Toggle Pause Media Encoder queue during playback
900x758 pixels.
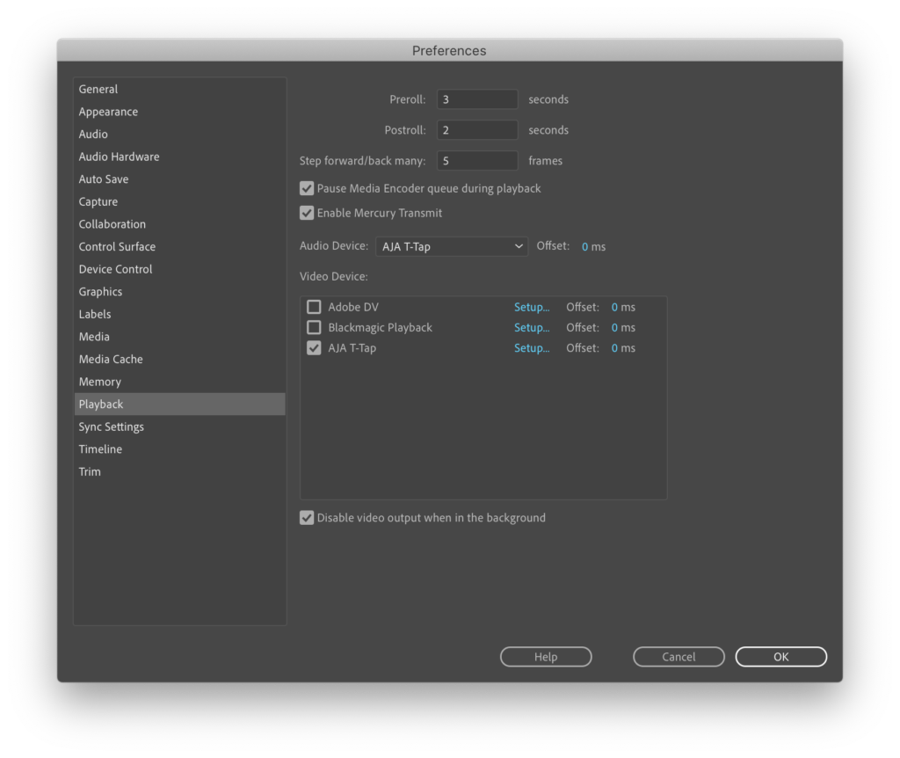(307, 188)
